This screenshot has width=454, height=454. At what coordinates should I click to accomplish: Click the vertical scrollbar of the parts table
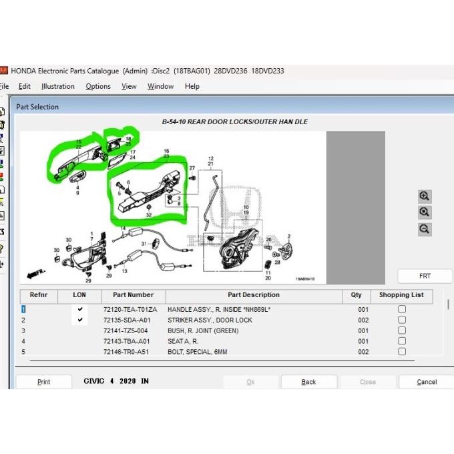point(448,304)
